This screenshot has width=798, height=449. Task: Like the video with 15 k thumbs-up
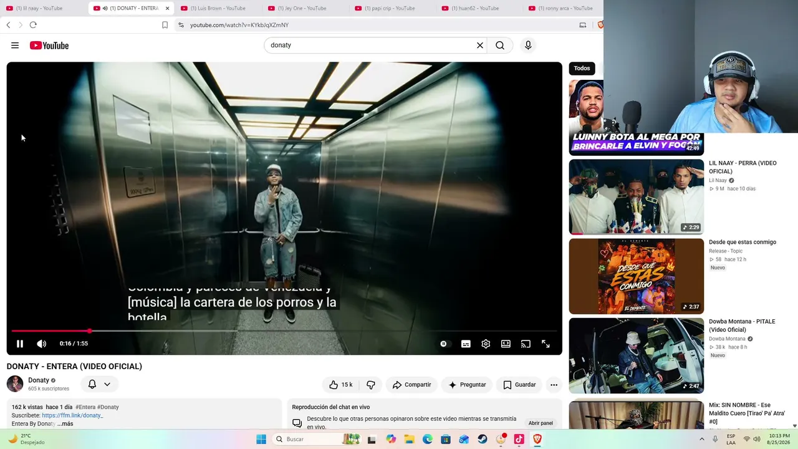[340, 385]
